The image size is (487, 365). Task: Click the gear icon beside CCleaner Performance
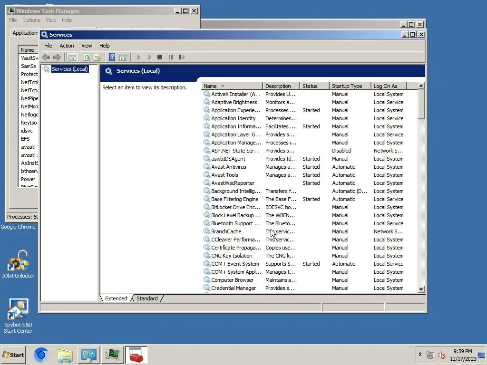point(206,239)
